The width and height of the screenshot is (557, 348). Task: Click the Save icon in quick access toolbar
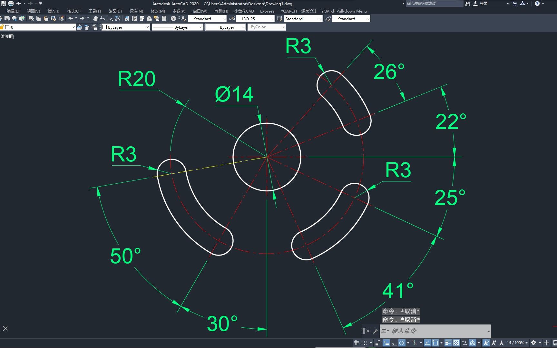pyautogui.click(x=3, y=4)
